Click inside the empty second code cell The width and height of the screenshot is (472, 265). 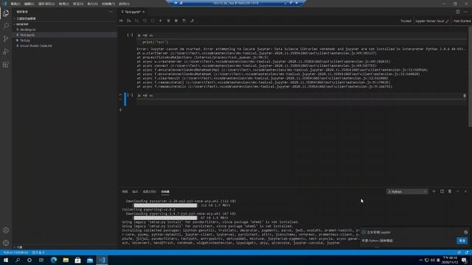(301, 102)
